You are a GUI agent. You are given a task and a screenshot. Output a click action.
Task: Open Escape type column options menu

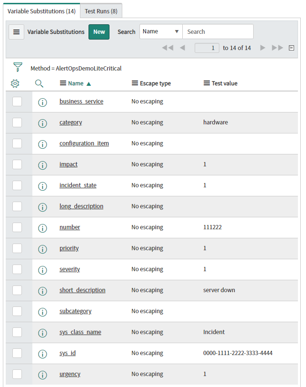click(135, 83)
